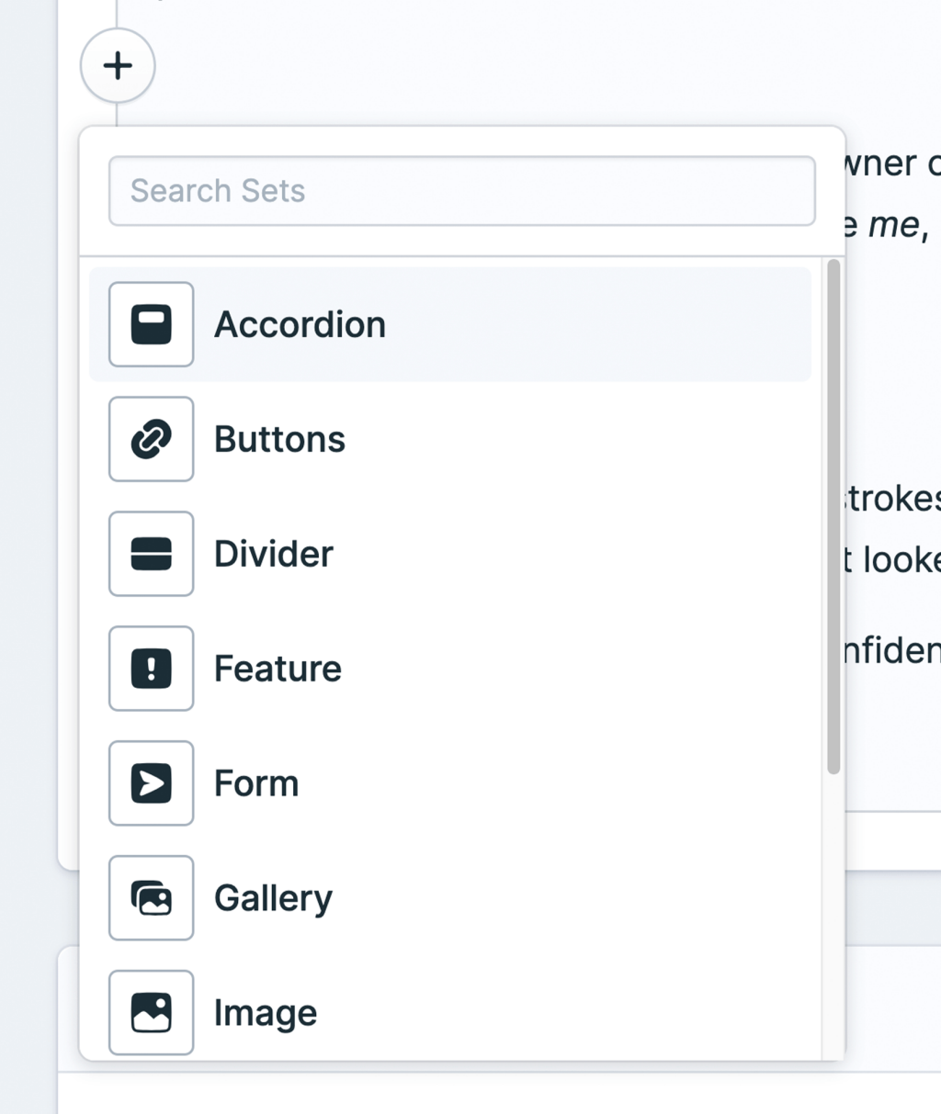Viewport: 941px width, 1114px height.
Task: Insert a Divider via its label
Action: point(274,555)
